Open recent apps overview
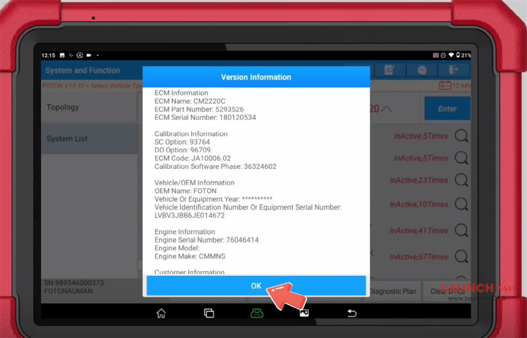Screen dimensions: 527x338 [209, 313]
